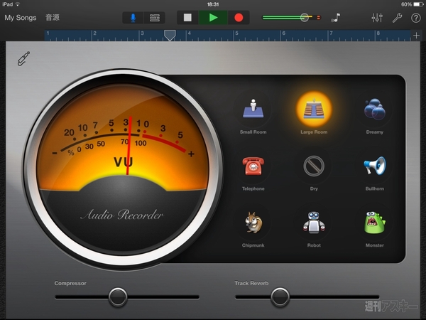
Task: Open the mixer track controls panel
Action: [x=377, y=17]
